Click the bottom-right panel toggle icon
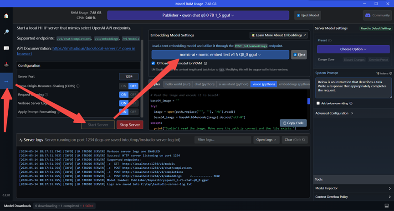The height and width of the screenshot is (211, 394). click(x=387, y=206)
